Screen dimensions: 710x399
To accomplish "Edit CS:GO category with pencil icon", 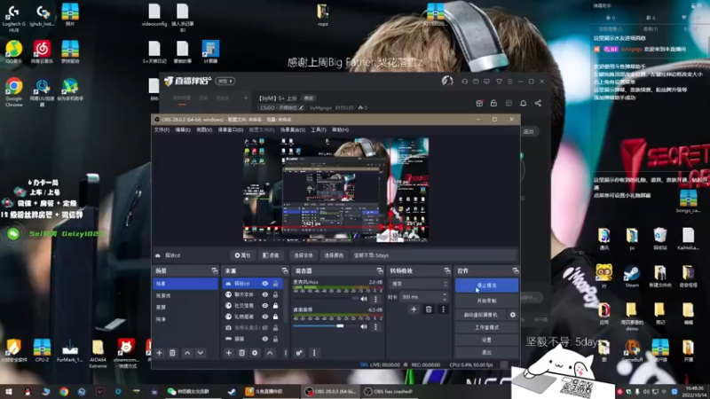I will coord(301,107).
